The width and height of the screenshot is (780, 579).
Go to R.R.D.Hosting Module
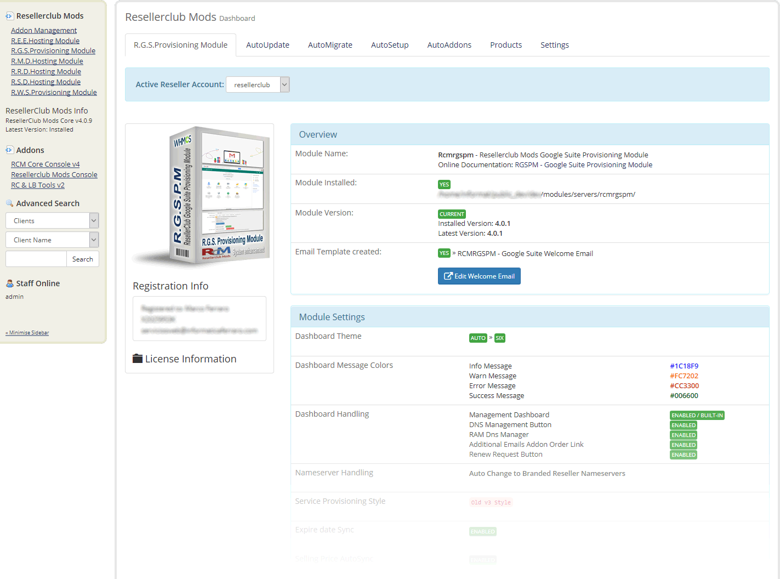46,71
